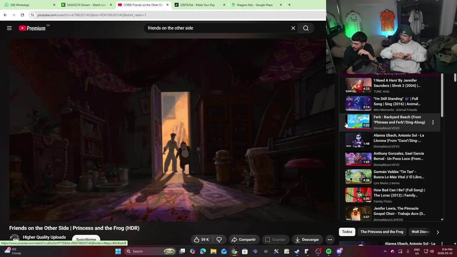Open Steam from the taskbar
Screen dimensions: 457x257
(297, 251)
